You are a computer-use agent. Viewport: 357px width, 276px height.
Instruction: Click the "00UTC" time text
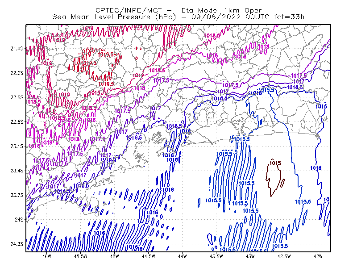(x=257, y=17)
